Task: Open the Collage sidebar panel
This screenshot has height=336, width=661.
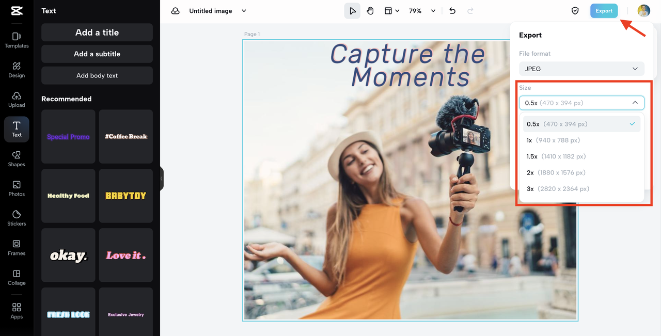Action: [17, 278]
